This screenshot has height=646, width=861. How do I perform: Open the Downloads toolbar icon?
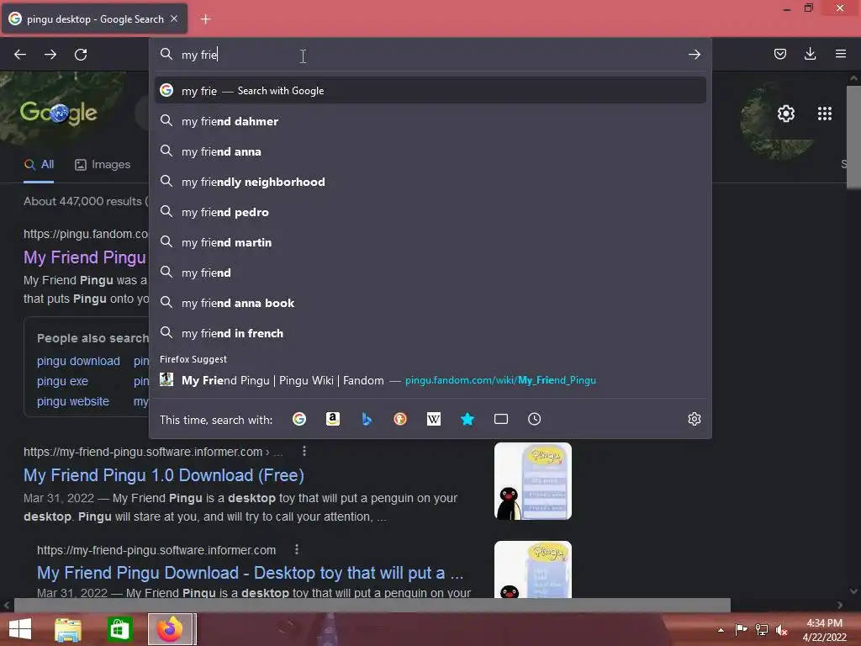pos(810,54)
